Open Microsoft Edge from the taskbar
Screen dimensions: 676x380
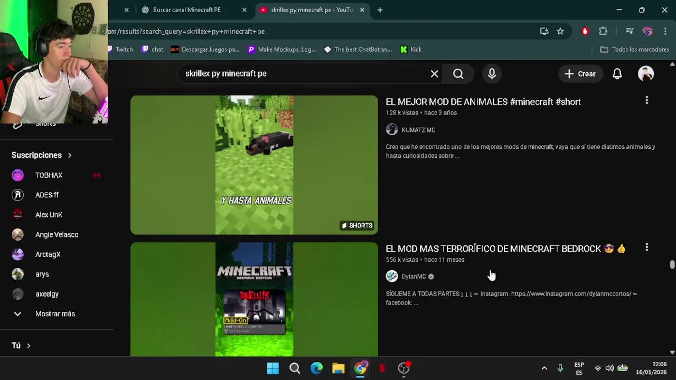tap(316, 368)
